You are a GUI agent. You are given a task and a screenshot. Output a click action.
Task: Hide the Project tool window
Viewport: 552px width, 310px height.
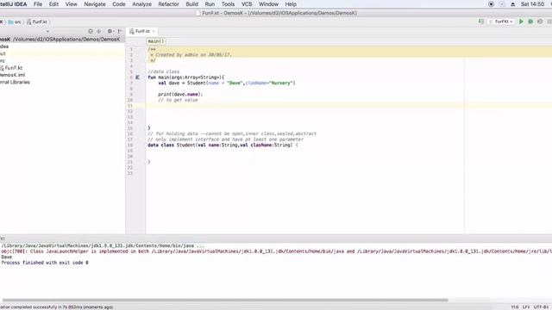[120, 31]
